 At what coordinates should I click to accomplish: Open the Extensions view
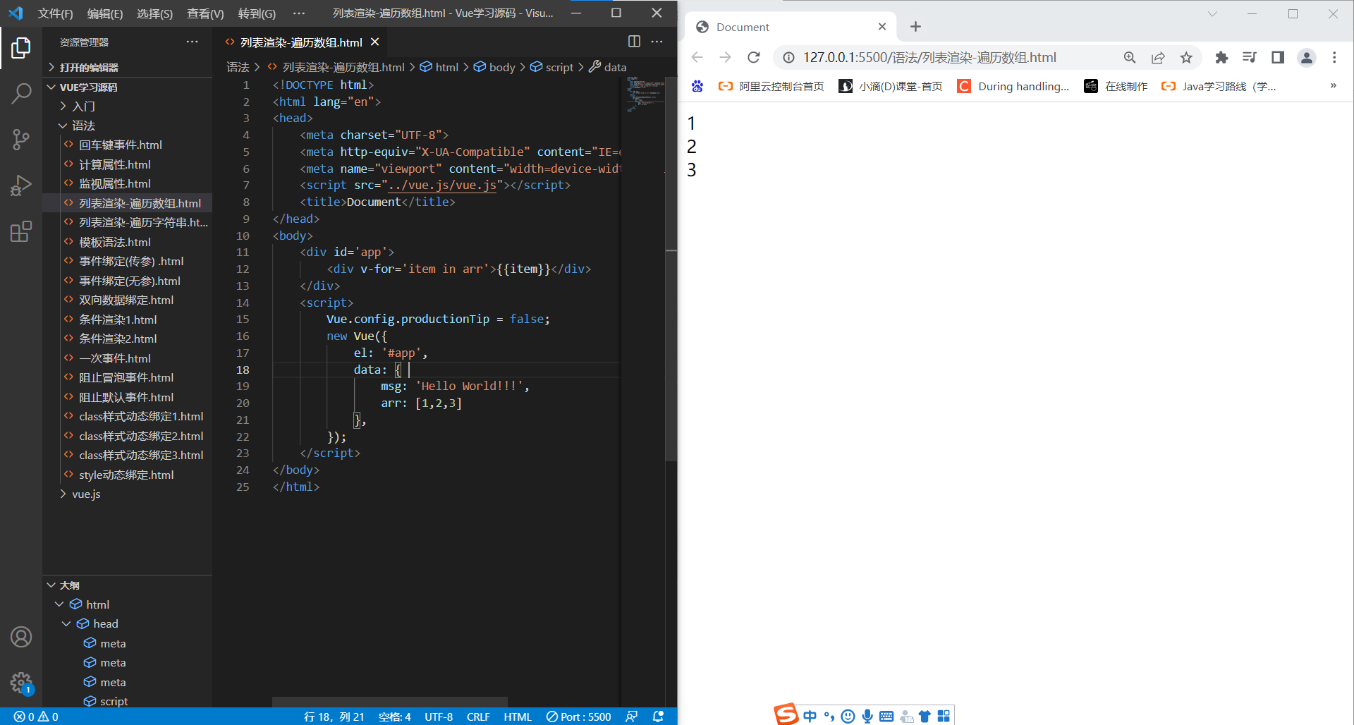click(x=21, y=231)
